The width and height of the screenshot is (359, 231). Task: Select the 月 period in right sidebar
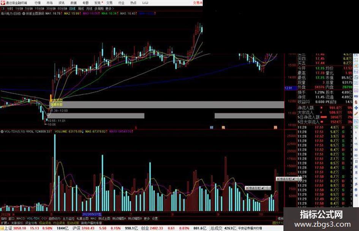tap(356, 173)
